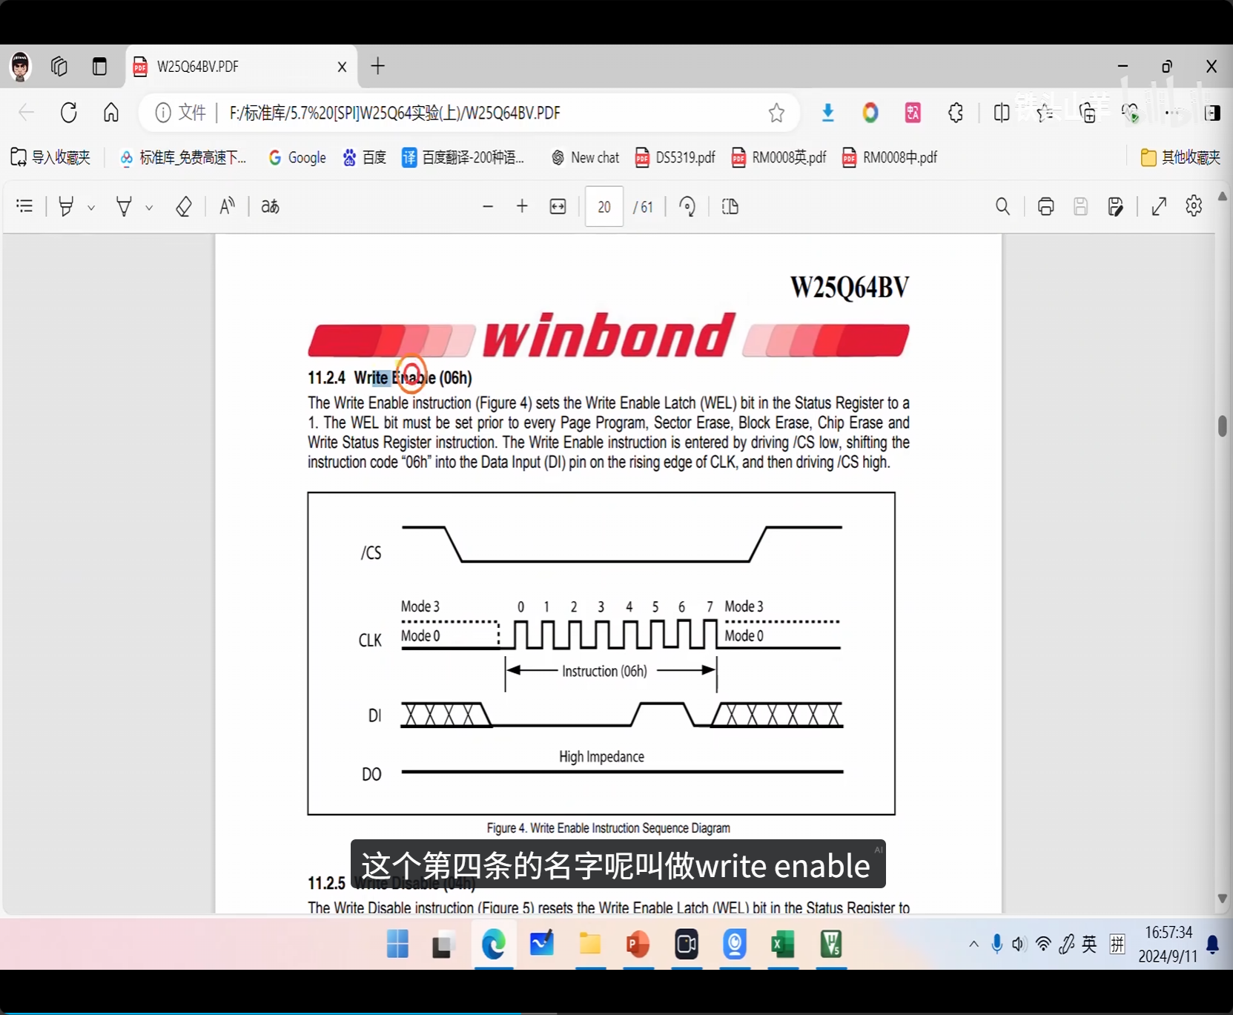
Task: Print the PDF document
Action: pyautogui.click(x=1046, y=206)
